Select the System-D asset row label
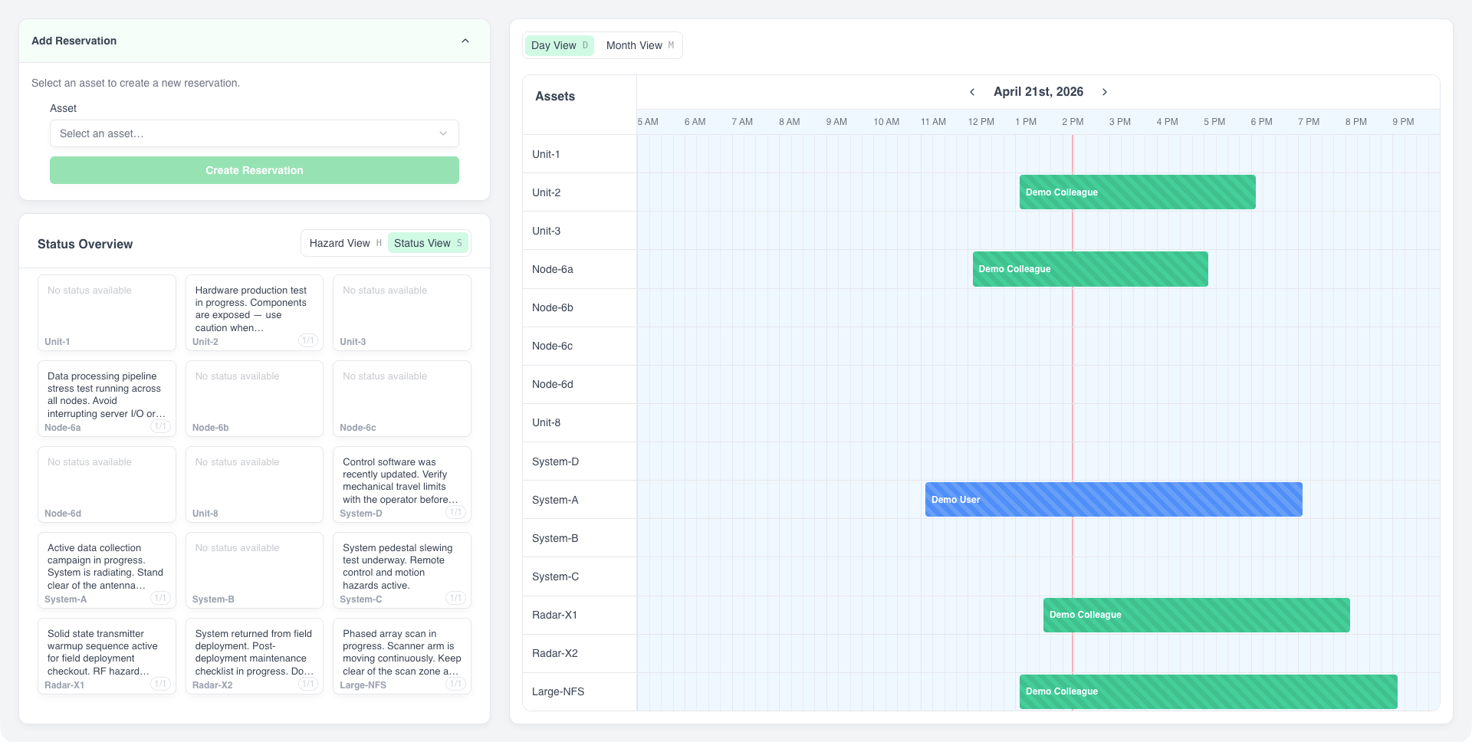 [555, 461]
